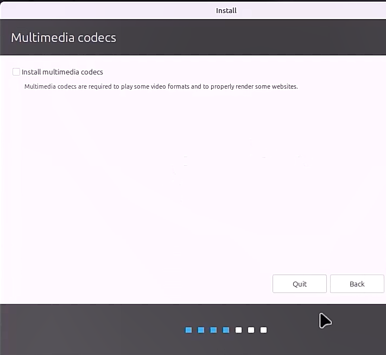Click the last white progress dot
386x355 pixels.
[x=263, y=330]
